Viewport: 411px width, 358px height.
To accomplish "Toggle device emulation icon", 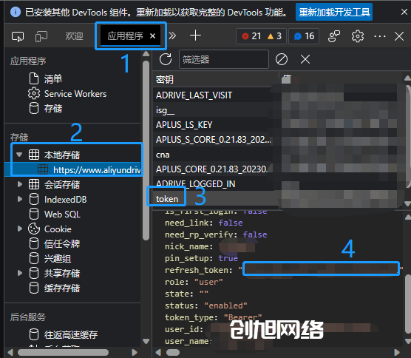I will point(41,36).
